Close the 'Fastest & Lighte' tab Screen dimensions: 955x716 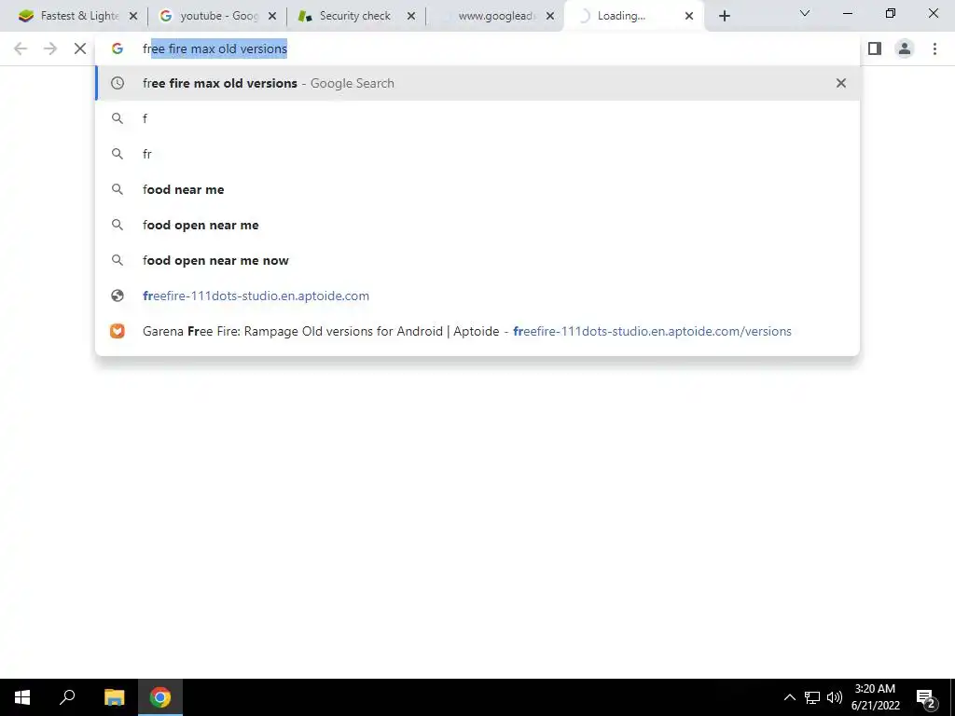click(133, 17)
